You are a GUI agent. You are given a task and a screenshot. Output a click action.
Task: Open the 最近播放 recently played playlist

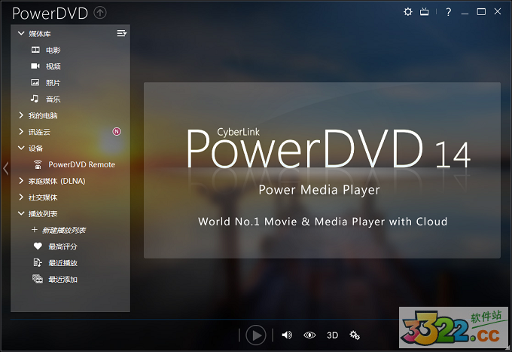(62, 263)
